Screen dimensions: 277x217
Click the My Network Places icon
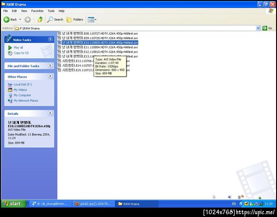pos(10,100)
